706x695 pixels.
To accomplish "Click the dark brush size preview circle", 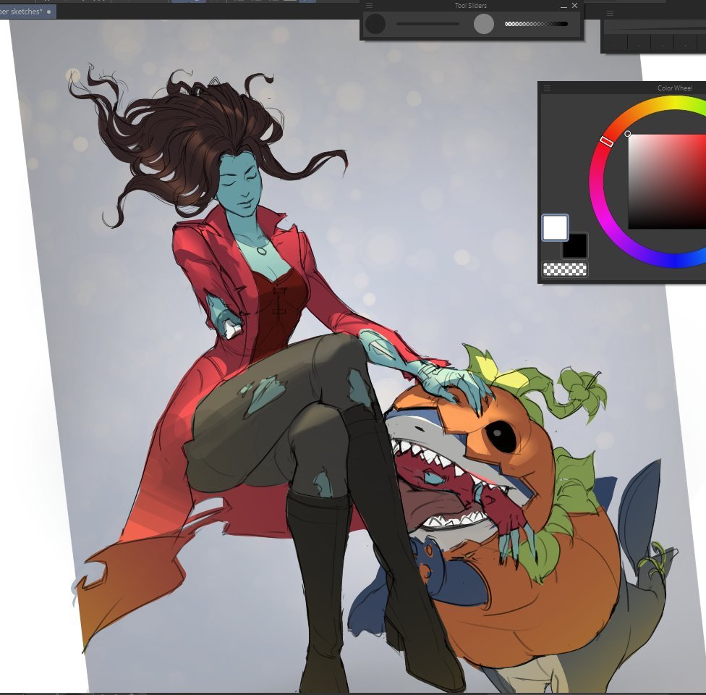I will pos(375,24).
